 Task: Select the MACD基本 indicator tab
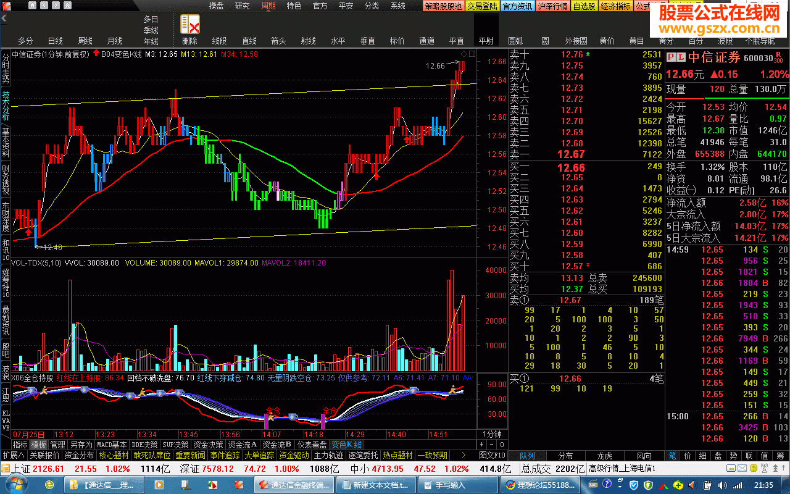112,445
